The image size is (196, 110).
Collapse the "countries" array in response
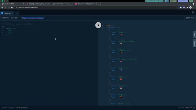(x=103, y=28)
